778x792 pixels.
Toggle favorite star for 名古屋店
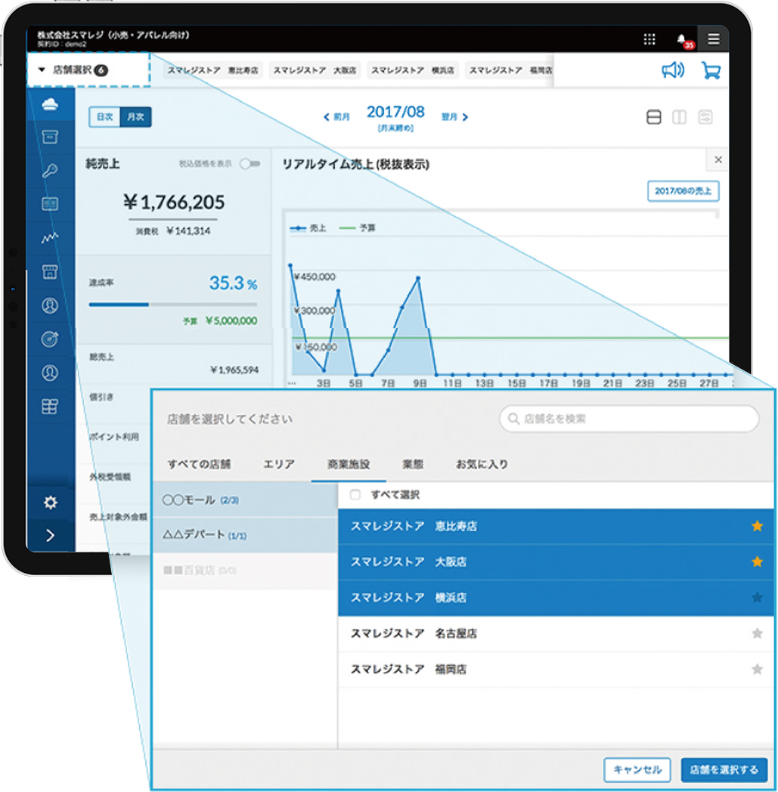757,633
